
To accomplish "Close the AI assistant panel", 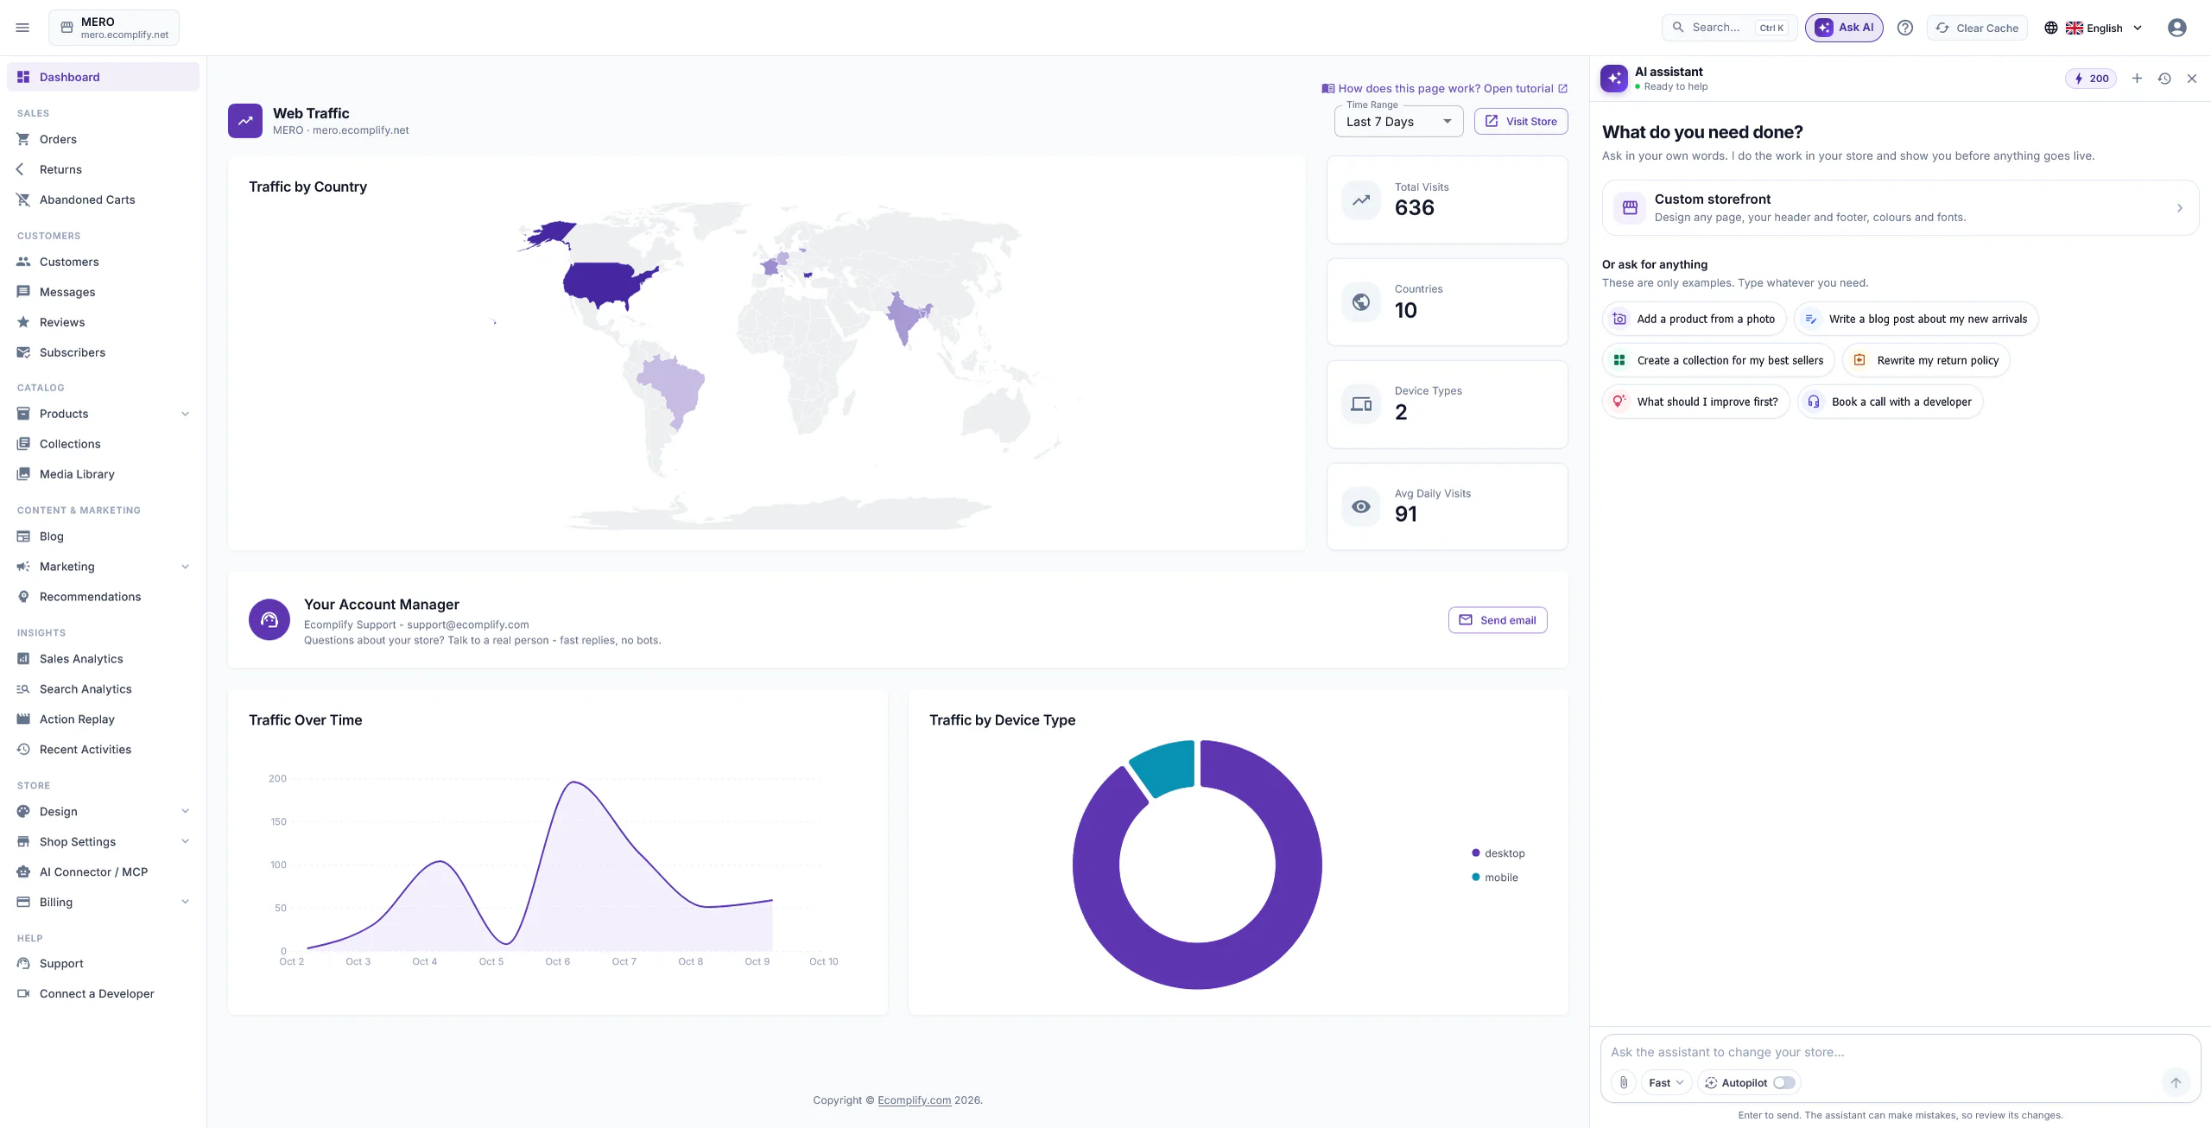I will pos(2191,79).
